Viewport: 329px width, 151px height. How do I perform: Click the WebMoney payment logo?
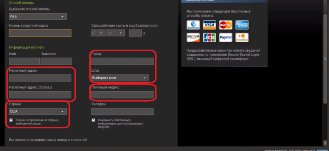click(193, 25)
